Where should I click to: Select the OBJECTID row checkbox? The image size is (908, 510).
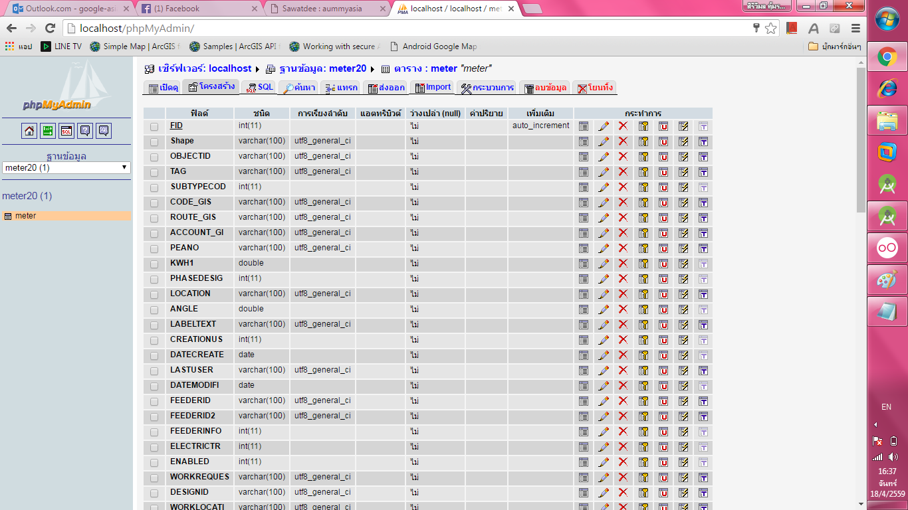tap(154, 157)
